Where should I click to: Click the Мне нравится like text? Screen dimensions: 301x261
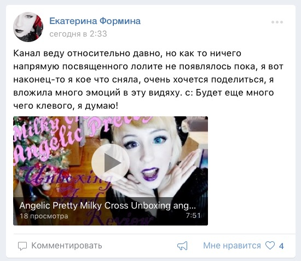tap(232, 246)
